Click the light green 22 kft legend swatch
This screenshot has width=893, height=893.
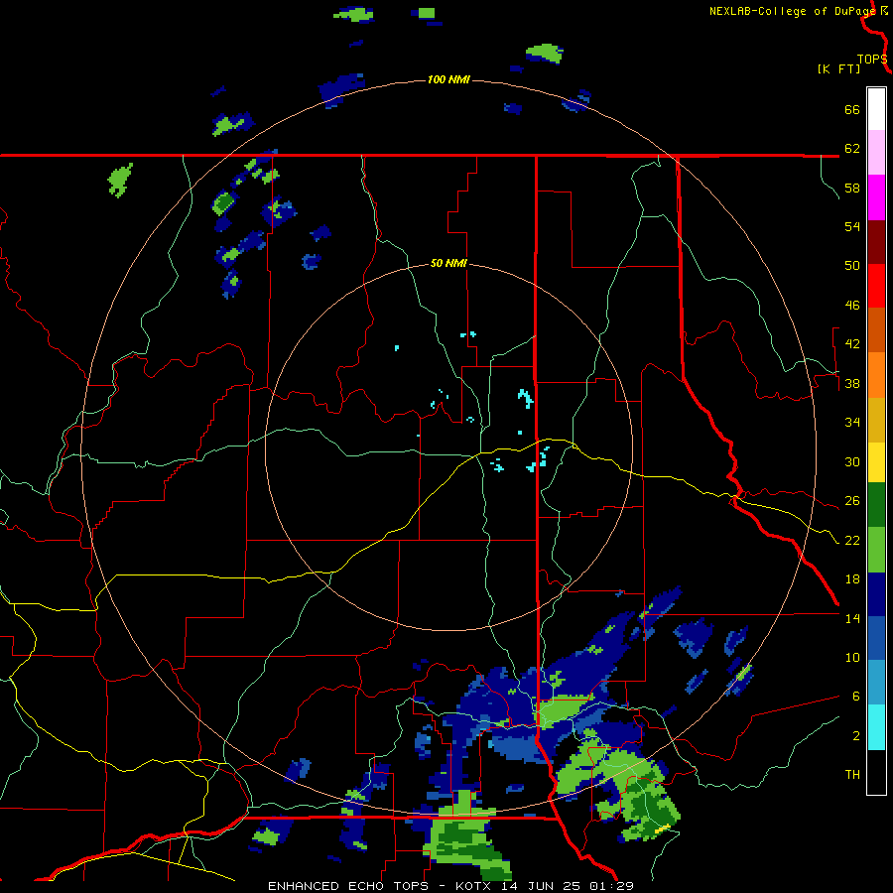[x=876, y=550]
